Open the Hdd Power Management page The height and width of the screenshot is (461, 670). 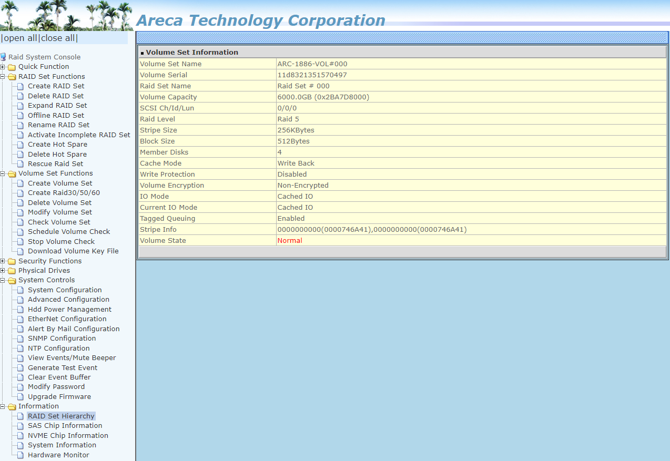(69, 310)
